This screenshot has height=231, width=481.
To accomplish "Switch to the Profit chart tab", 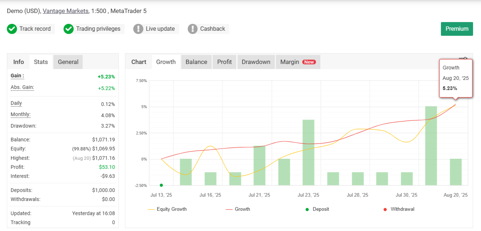I will pos(224,62).
